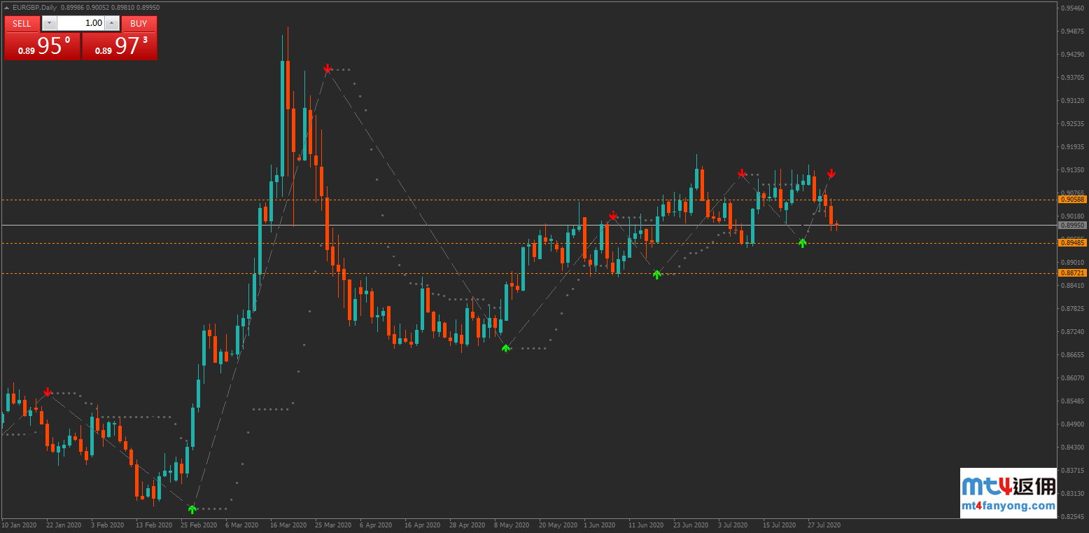Click the red down arrow near 22 Jan 2020
Image resolution: width=1089 pixels, height=533 pixels.
click(47, 392)
